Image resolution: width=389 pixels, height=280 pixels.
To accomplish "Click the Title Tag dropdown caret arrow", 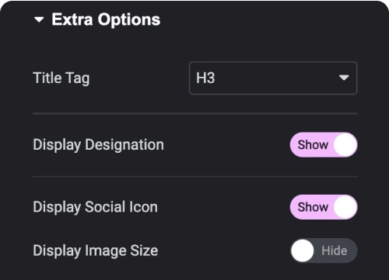I will coord(344,78).
